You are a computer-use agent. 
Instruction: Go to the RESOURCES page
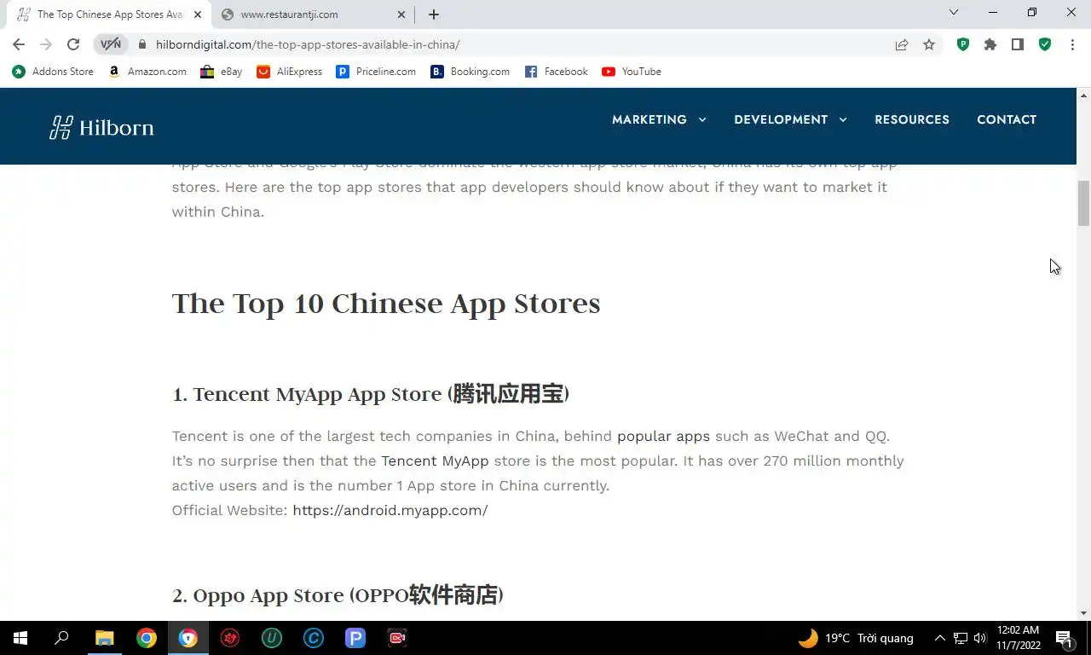click(912, 119)
